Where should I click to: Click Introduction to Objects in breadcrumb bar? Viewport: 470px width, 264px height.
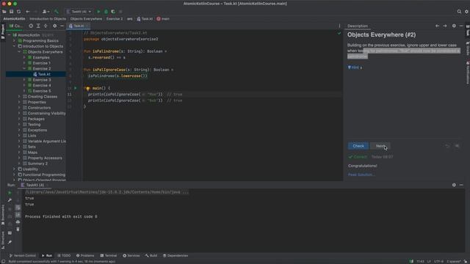pyautogui.click(x=48, y=19)
